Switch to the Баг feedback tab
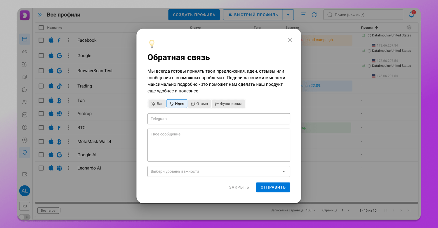This screenshot has width=438, height=228. (157, 104)
